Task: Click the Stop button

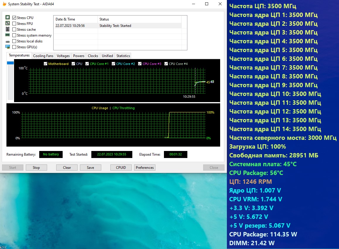Action: [x=36, y=168]
